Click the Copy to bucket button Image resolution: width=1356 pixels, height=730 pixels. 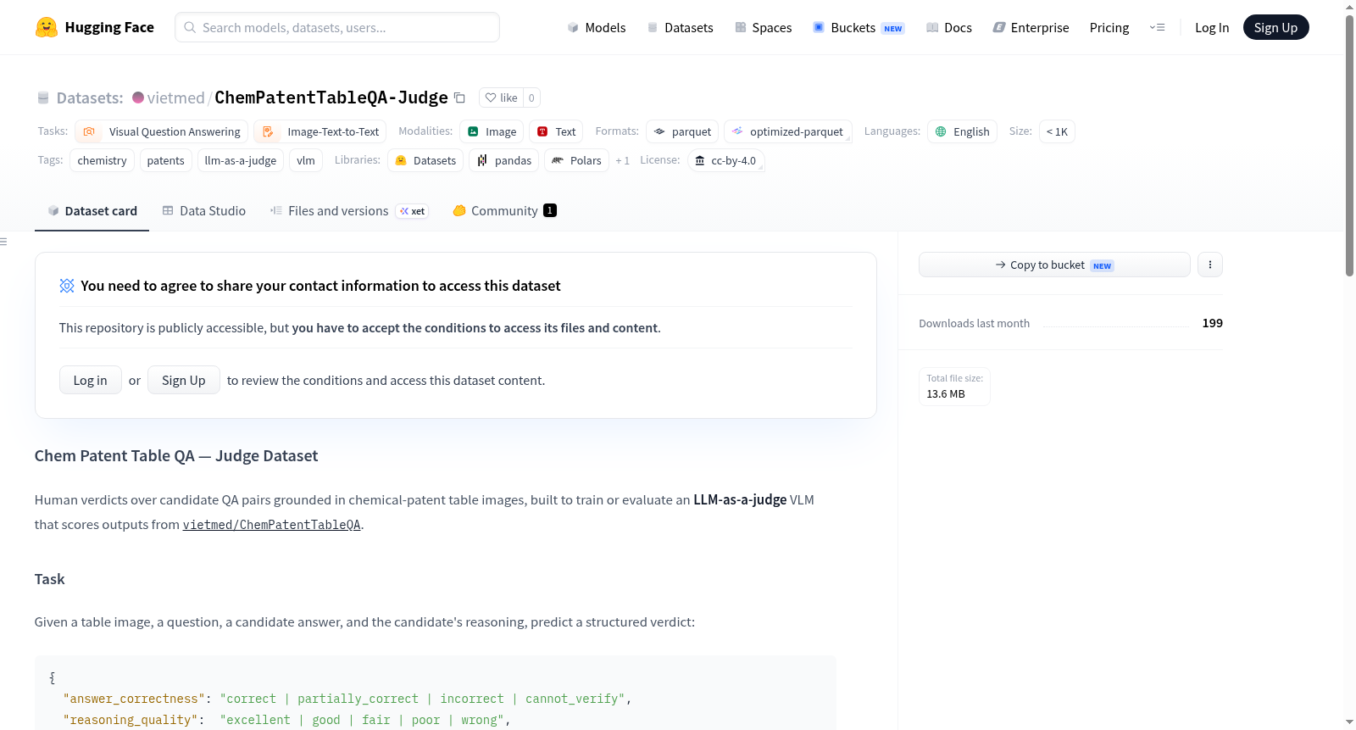(1054, 265)
